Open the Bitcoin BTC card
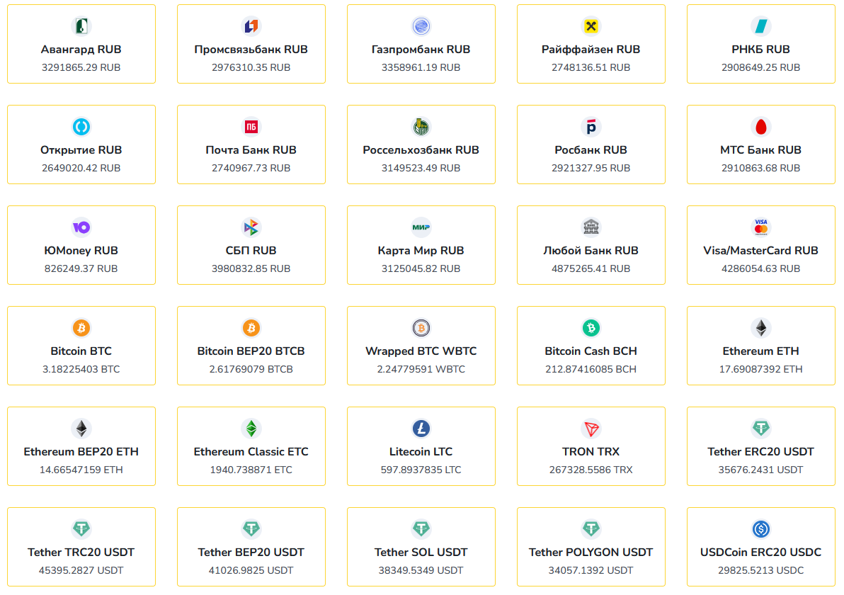 (x=81, y=346)
